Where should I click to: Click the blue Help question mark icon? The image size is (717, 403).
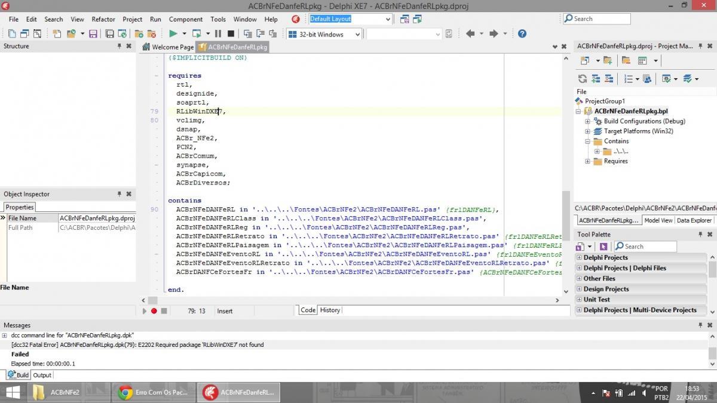coord(522,34)
